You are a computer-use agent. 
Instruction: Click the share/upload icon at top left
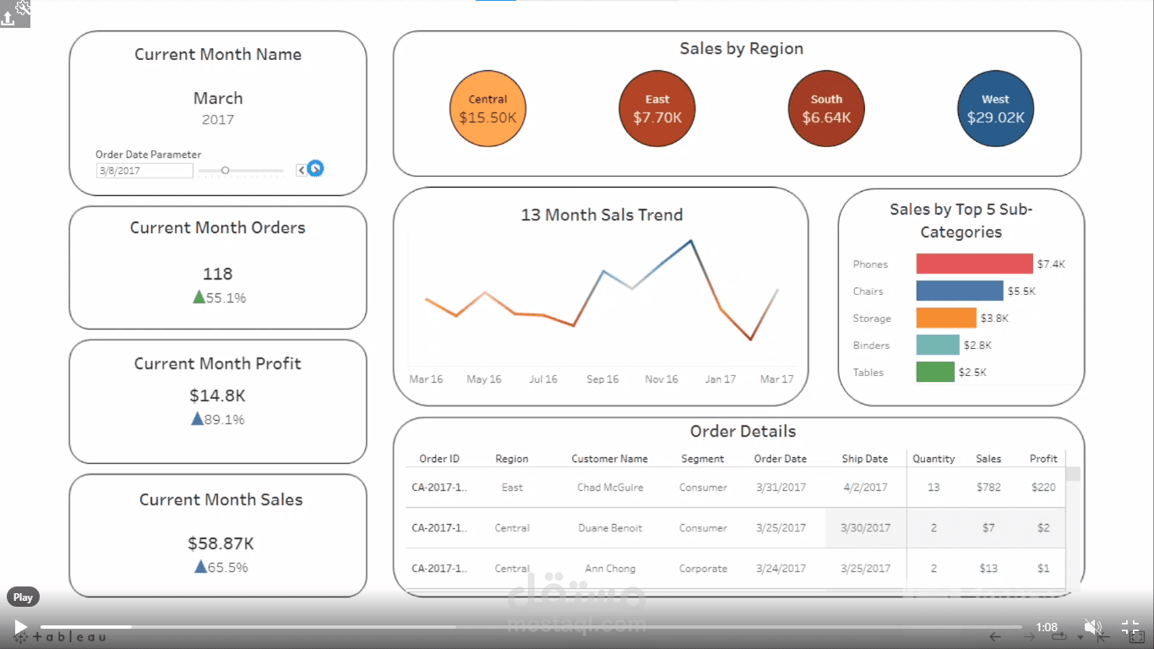point(8,19)
